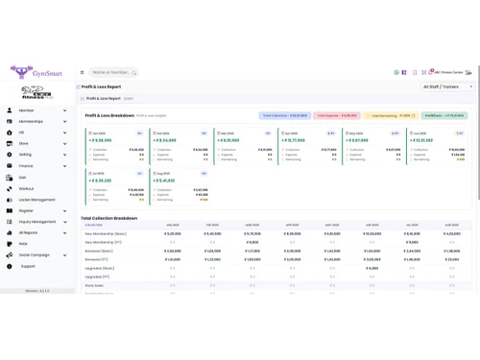Expand the Inquiry Management menu chevron
The height and width of the screenshot is (360, 480).
coord(64,222)
